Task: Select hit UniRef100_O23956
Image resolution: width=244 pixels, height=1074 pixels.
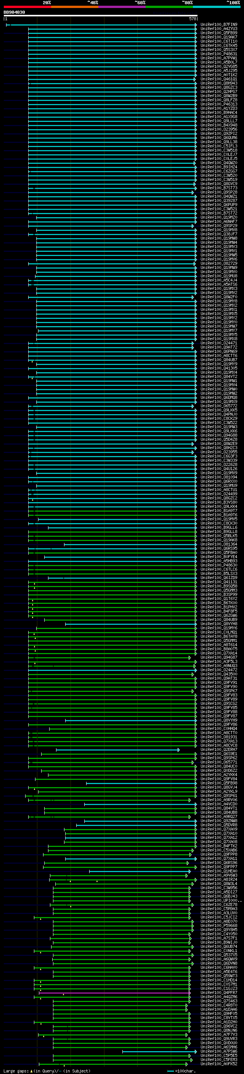Action: click(x=218, y=129)
